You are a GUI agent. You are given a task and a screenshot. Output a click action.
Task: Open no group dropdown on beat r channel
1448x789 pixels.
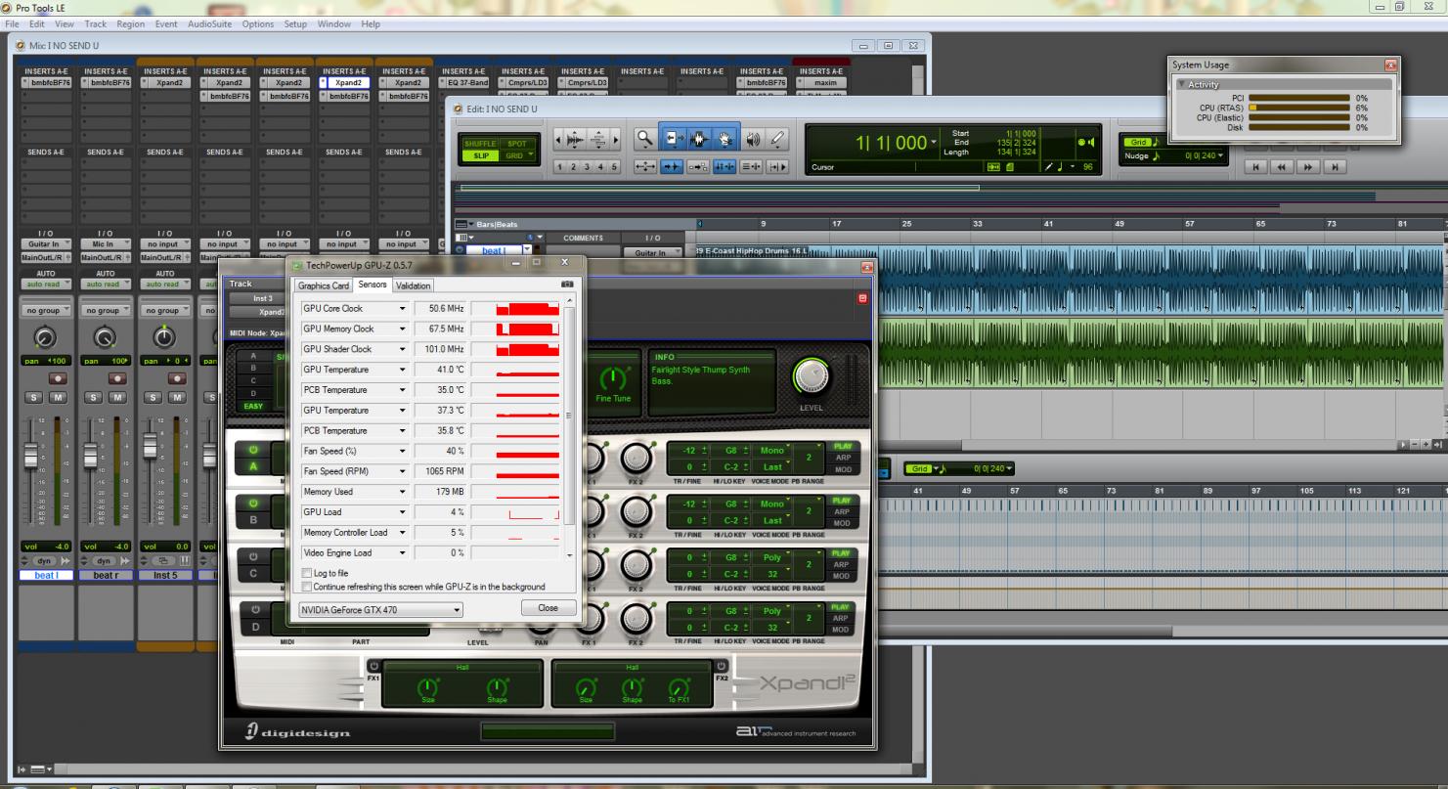(x=107, y=312)
